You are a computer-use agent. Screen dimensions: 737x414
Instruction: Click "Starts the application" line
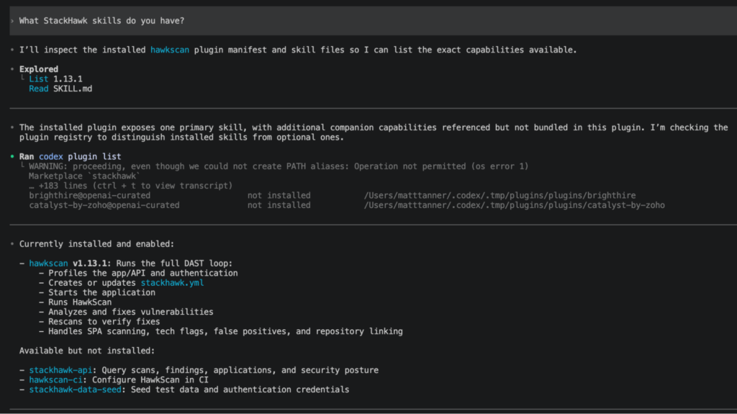point(101,292)
